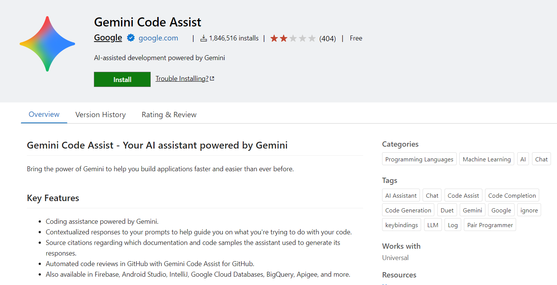Viewport: 557px width, 285px height.
Task: Click the AI Assistant tag
Action: click(401, 195)
